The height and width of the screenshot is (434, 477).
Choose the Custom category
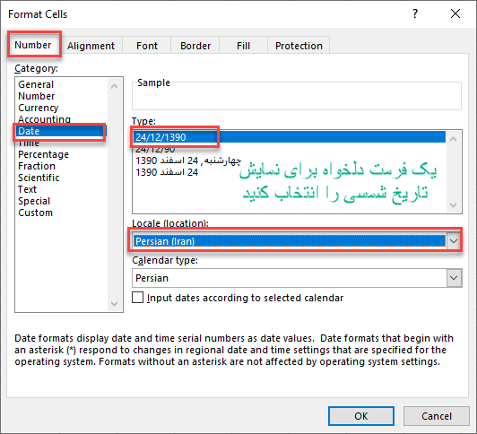pos(35,213)
